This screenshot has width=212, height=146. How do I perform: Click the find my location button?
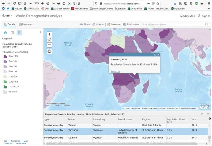coord(49,51)
